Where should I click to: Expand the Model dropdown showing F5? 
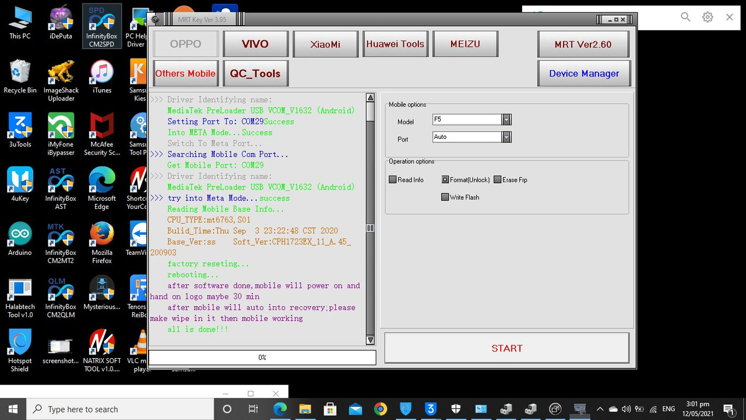(506, 120)
